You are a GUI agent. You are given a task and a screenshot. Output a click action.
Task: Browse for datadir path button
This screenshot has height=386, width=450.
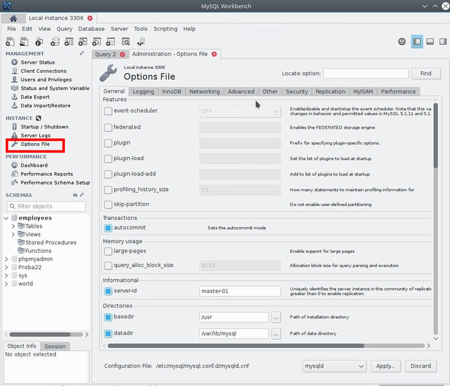tap(276, 334)
